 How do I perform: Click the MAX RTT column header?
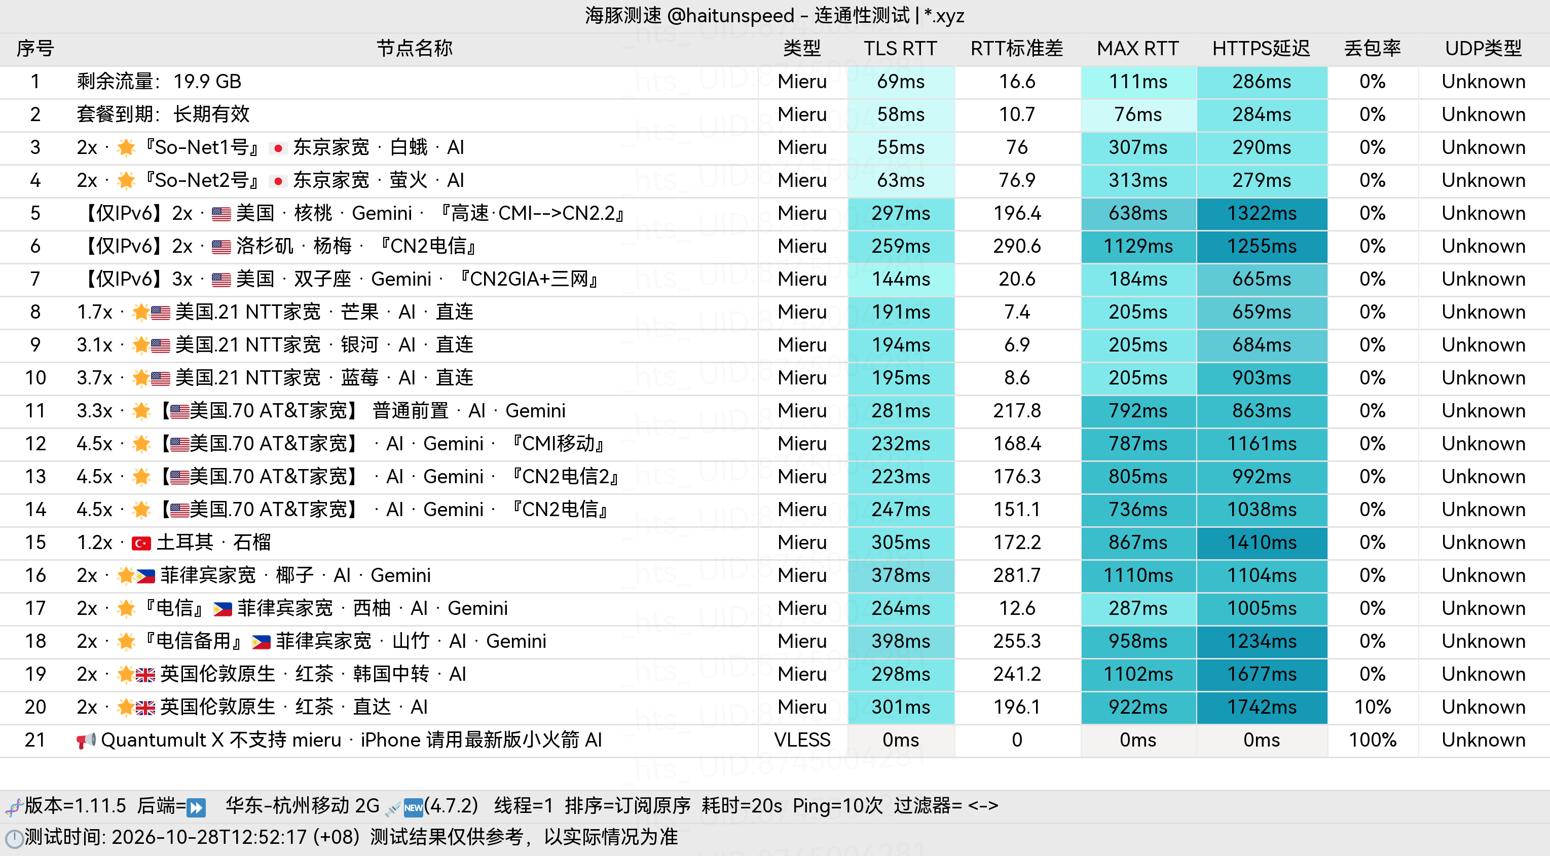tap(1138, 48)
